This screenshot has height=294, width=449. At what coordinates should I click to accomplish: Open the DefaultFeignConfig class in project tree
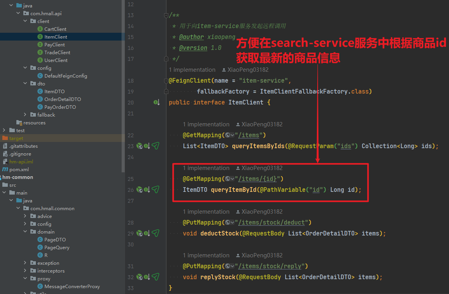click(x=65, y=76)
